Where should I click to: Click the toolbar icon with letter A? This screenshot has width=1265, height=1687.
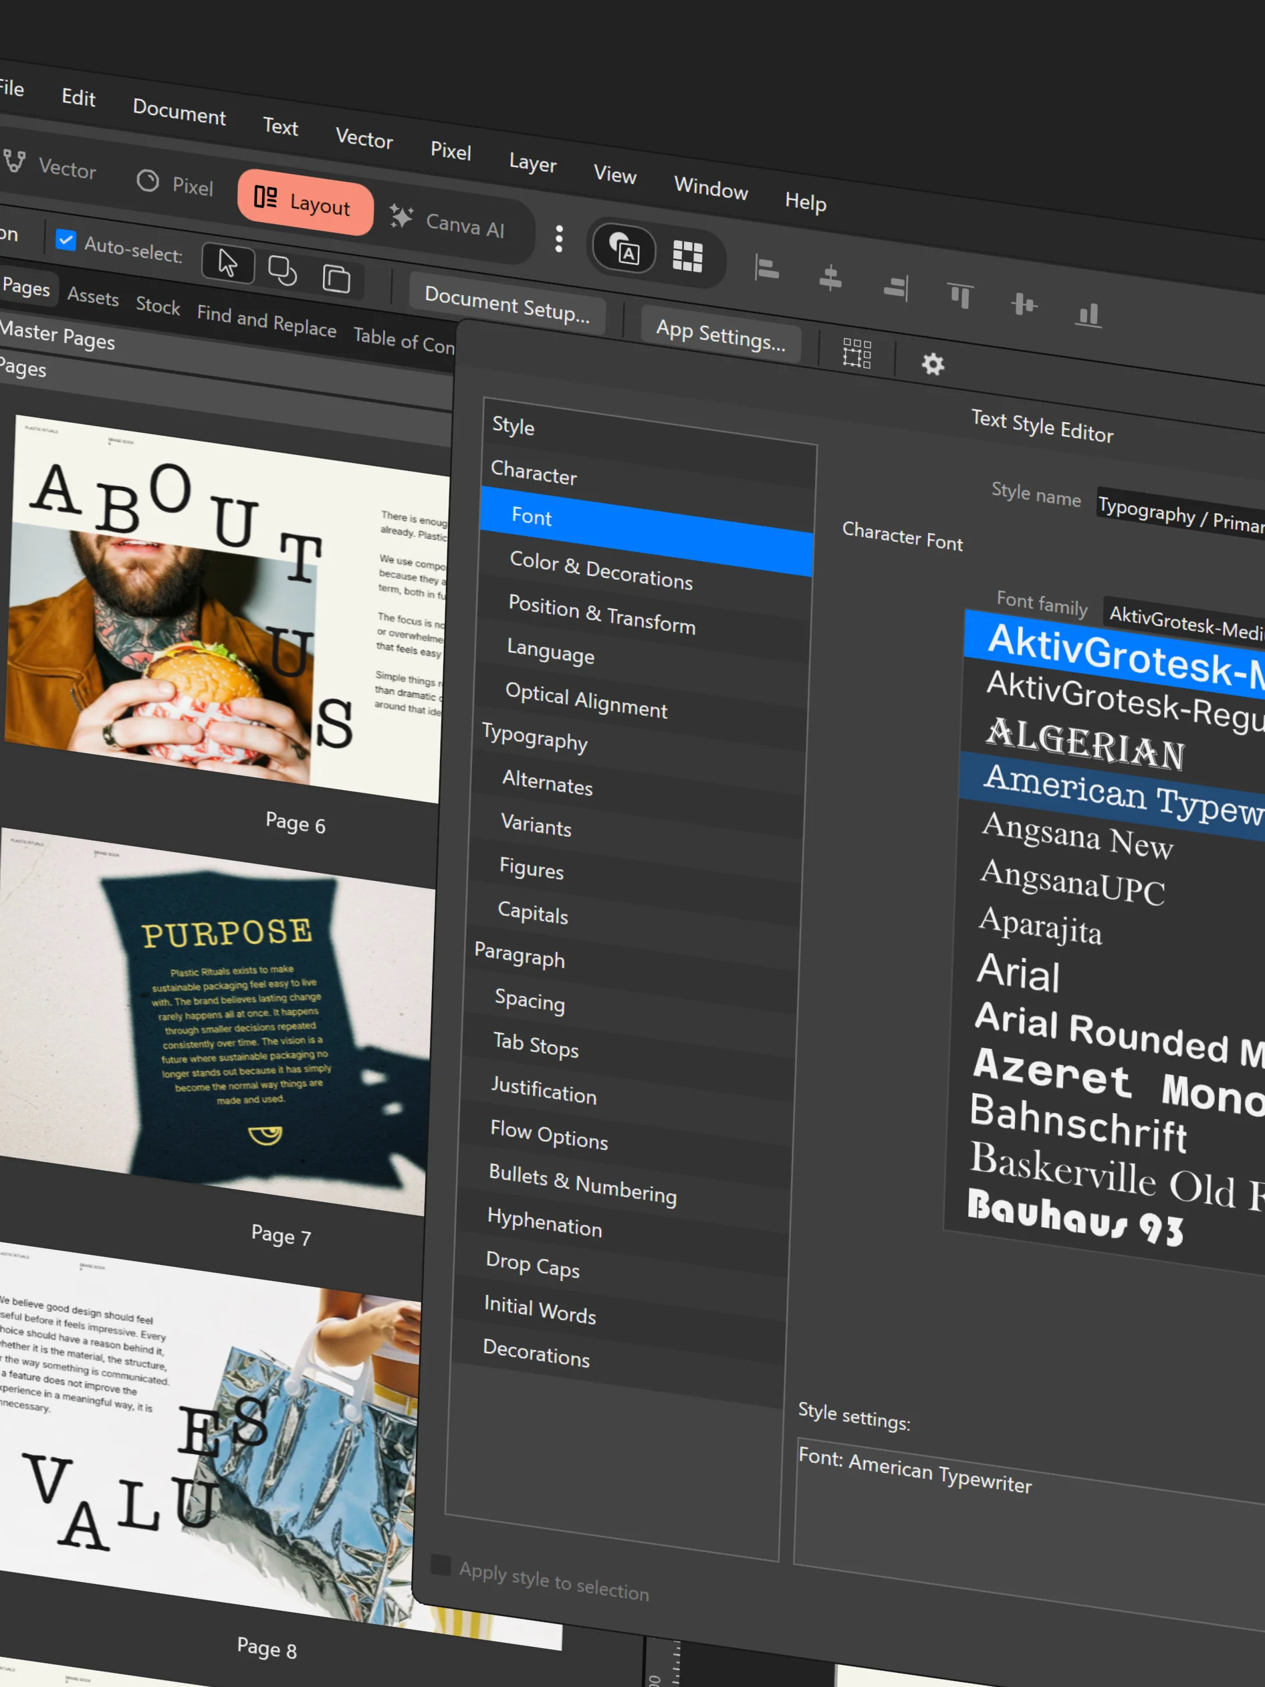pyautogui.click(x=624, y=249)
